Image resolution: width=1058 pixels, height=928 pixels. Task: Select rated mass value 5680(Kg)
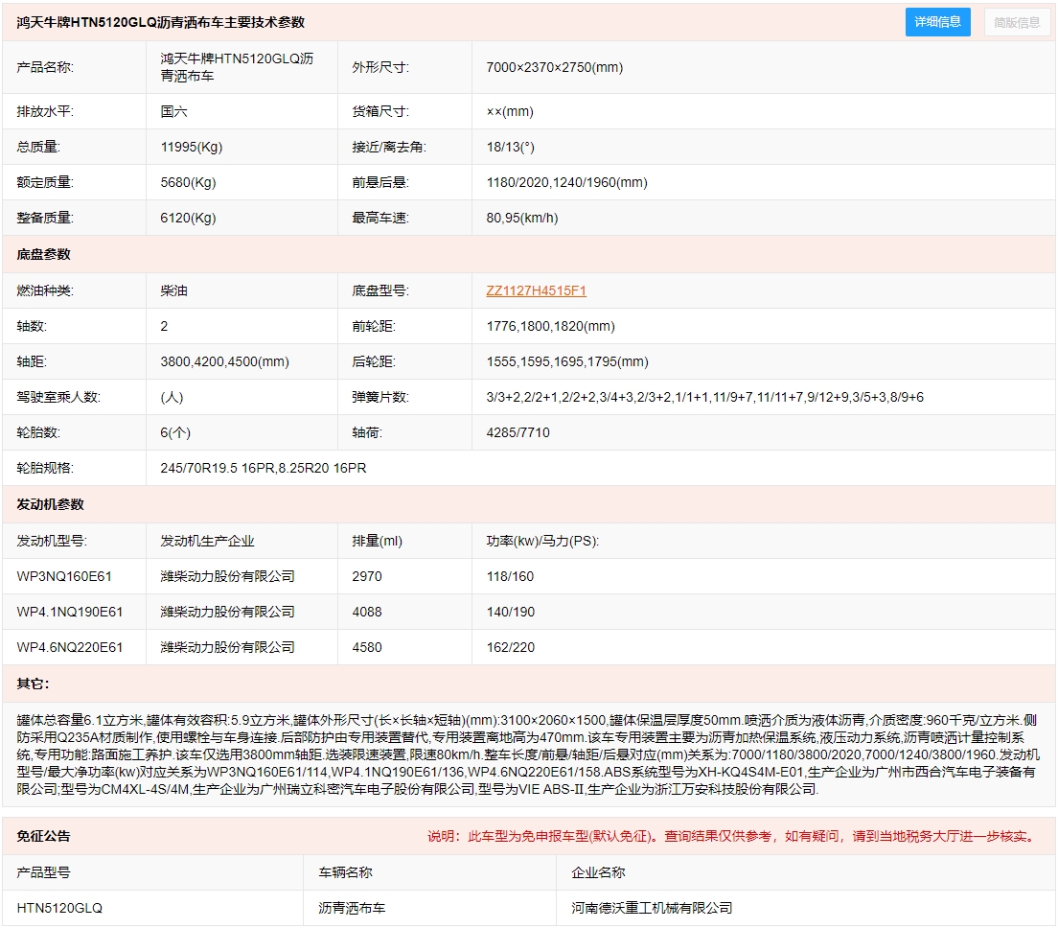click(x=188, y=182)
